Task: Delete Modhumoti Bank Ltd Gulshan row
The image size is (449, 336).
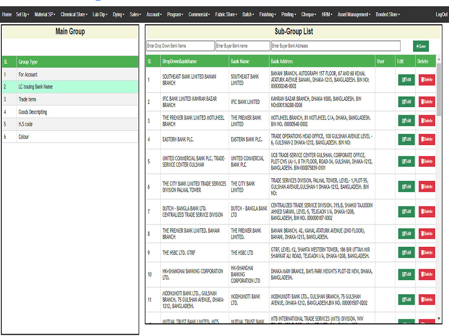Action: click(x=427, y=300)
